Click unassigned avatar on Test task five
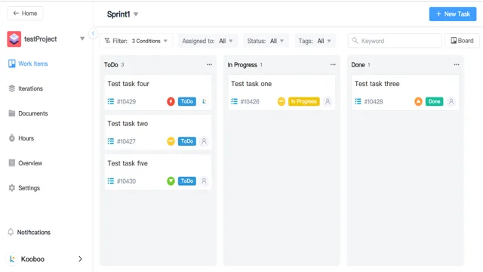Image resolution: width=483 pixels, height=272 pixels. 204,181
